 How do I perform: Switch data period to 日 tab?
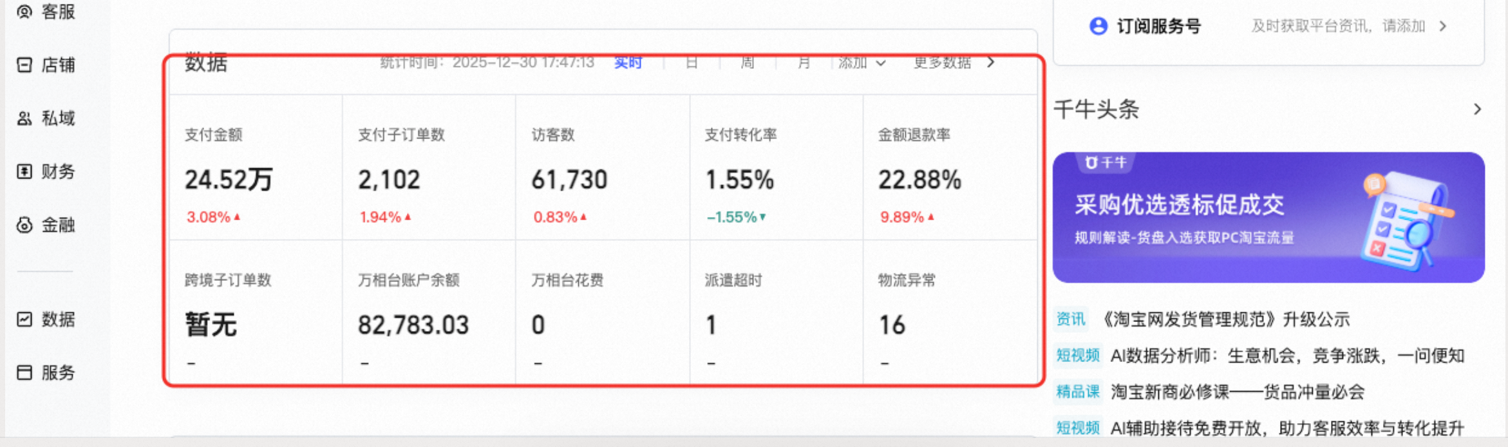[x=692, y=62]
